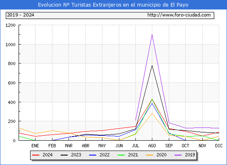The height and width of the screenshot is (165, 227).
Task: Click the orange 2020 legend color line
Action: (149, 155)
